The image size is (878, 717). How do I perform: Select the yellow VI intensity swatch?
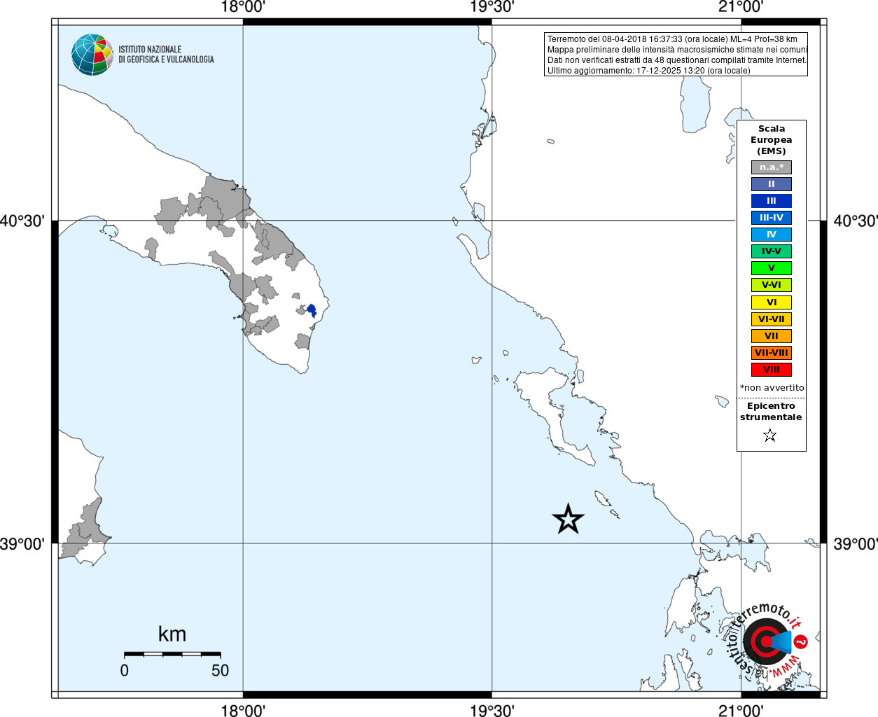click(772, 302)
